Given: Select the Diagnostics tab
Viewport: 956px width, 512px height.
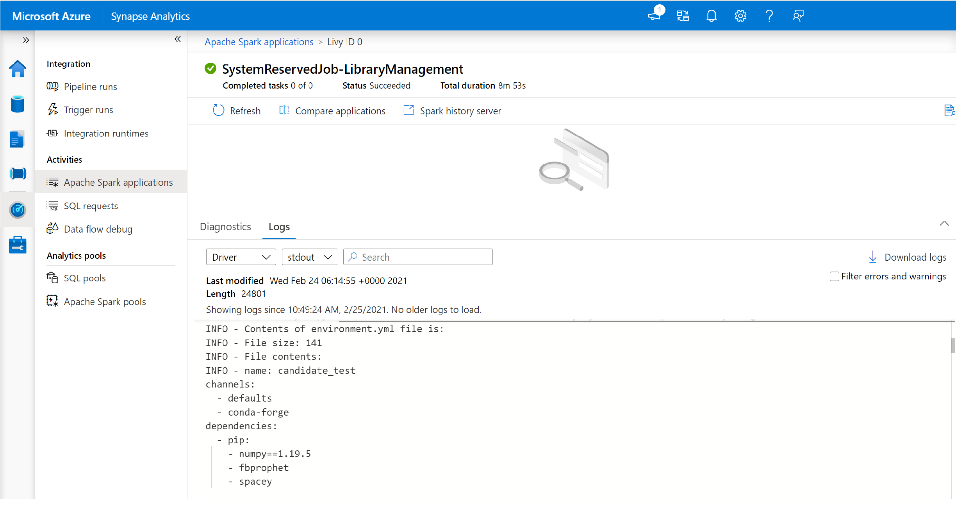Looking at the screenshot, I should (225, 226).
